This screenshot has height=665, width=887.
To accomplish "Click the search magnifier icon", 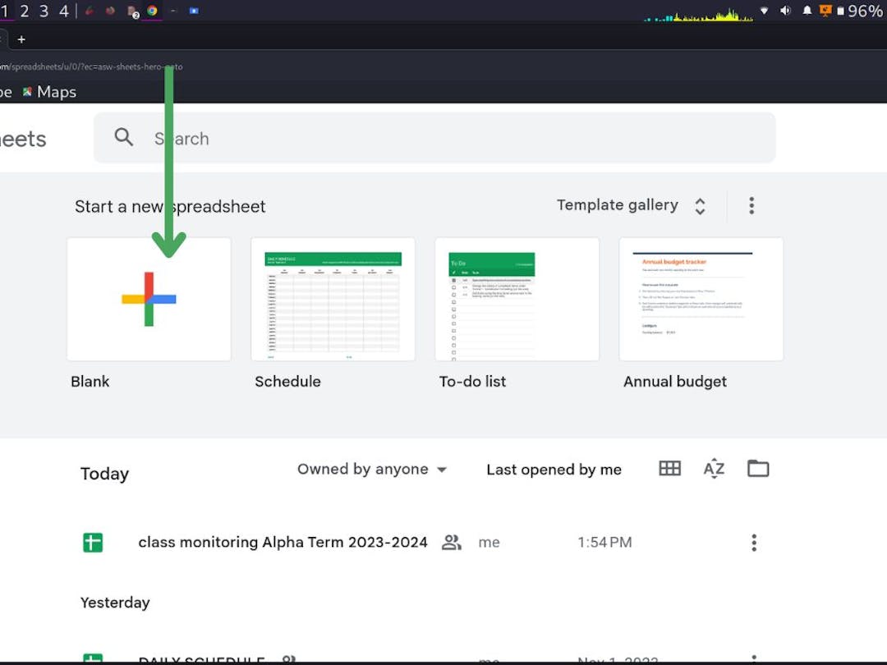I will point(123,137).
